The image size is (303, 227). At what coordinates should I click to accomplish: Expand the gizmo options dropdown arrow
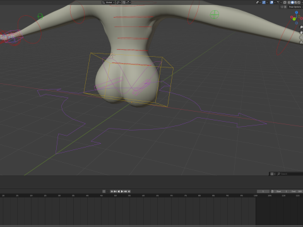267,3
